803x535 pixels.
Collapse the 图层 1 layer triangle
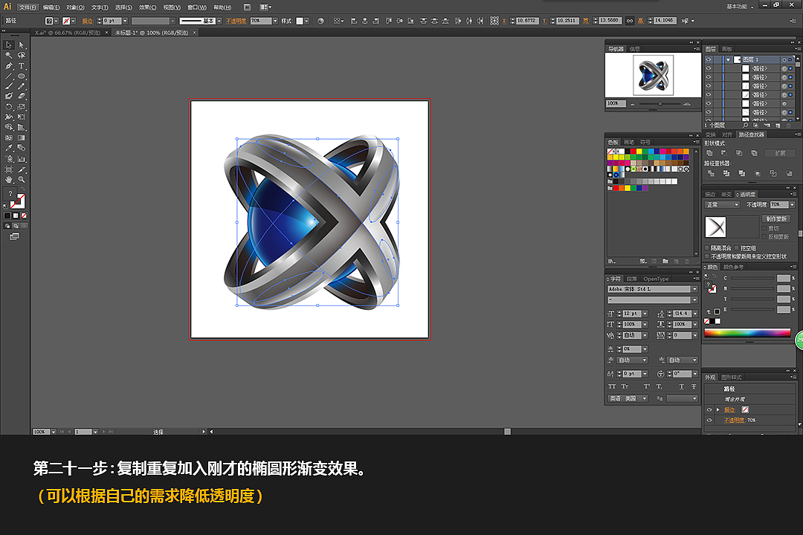click(x=728, y=59)
